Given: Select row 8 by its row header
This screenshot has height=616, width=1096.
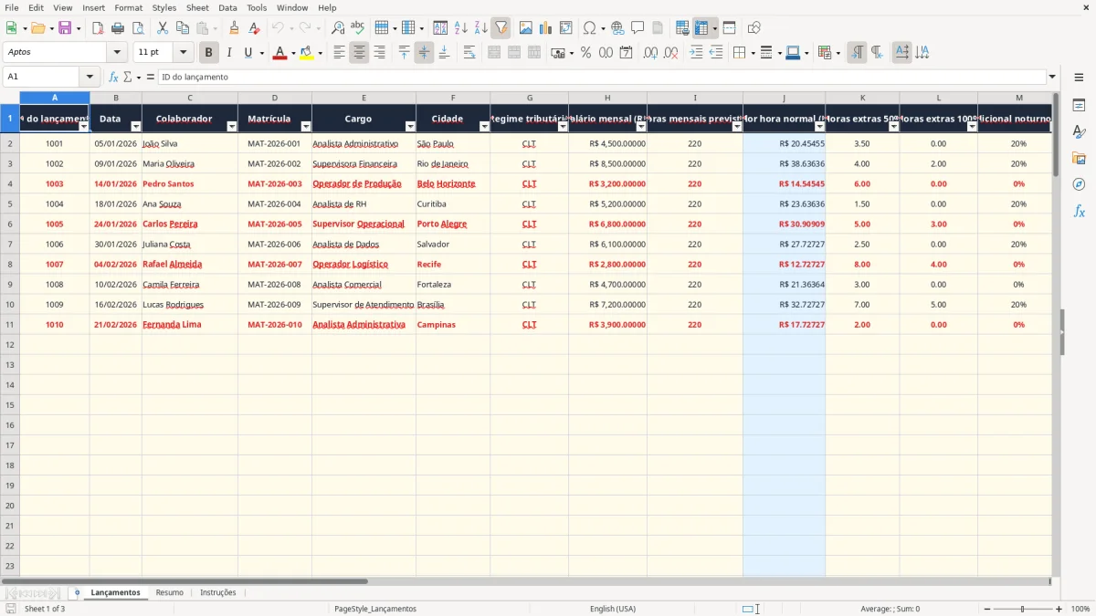Looking at the screenshot, I should [10, 264].
